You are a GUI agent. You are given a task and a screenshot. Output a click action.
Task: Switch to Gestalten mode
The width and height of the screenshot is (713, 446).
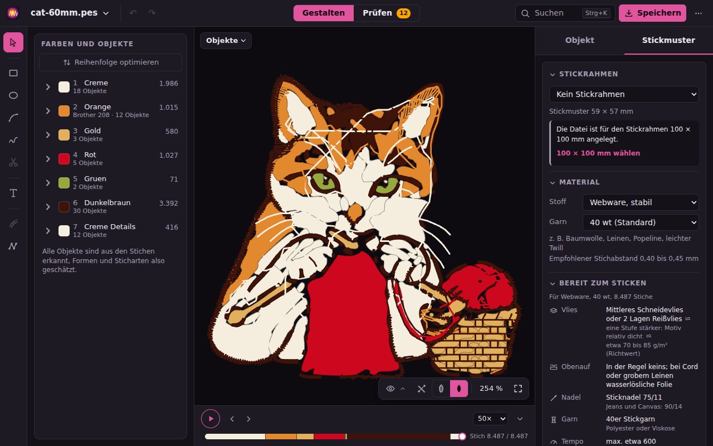click(x=324, y=13)
